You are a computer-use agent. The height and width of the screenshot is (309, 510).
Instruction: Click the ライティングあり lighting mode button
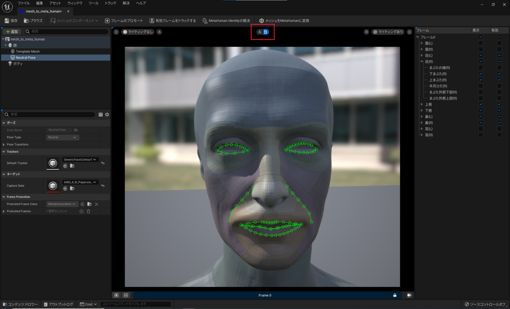[388, 32]
